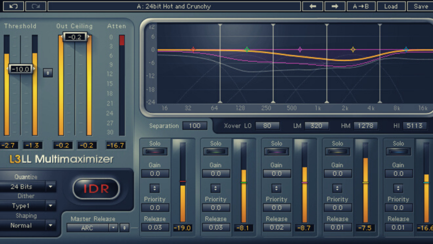Click the first band's attenuation readout -19.0

pyautogui.click(x=182, y=228)
